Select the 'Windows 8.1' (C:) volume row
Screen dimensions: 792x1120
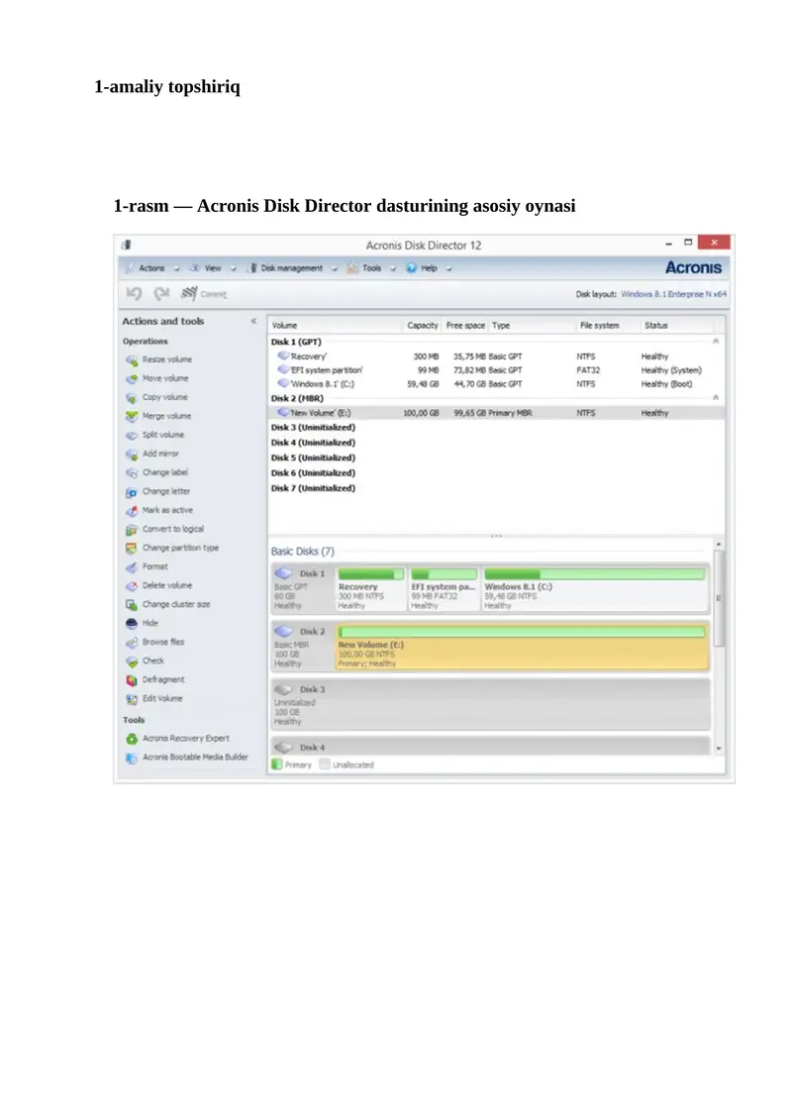click(x=496, y=384)
